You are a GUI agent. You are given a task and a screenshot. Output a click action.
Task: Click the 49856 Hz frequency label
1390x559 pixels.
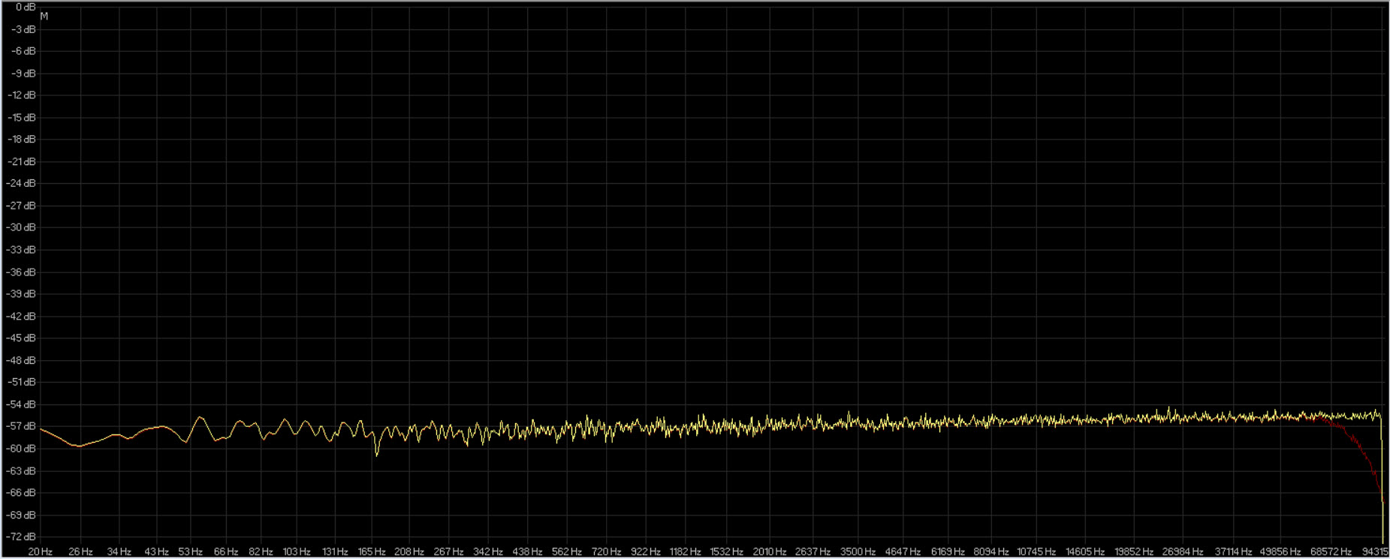pyautogui.click(x=1280, y=552)
